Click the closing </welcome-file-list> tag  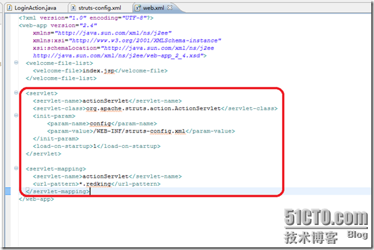pyautogui.click(x=61, y=78)
